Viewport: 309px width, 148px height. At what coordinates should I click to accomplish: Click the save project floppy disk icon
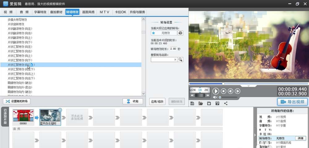coord(209,103)
